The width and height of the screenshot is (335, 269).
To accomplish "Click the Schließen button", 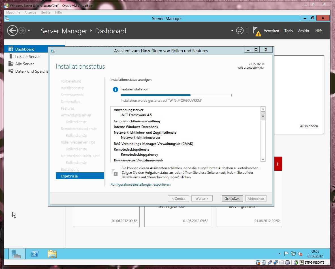I will click(232, 198).
